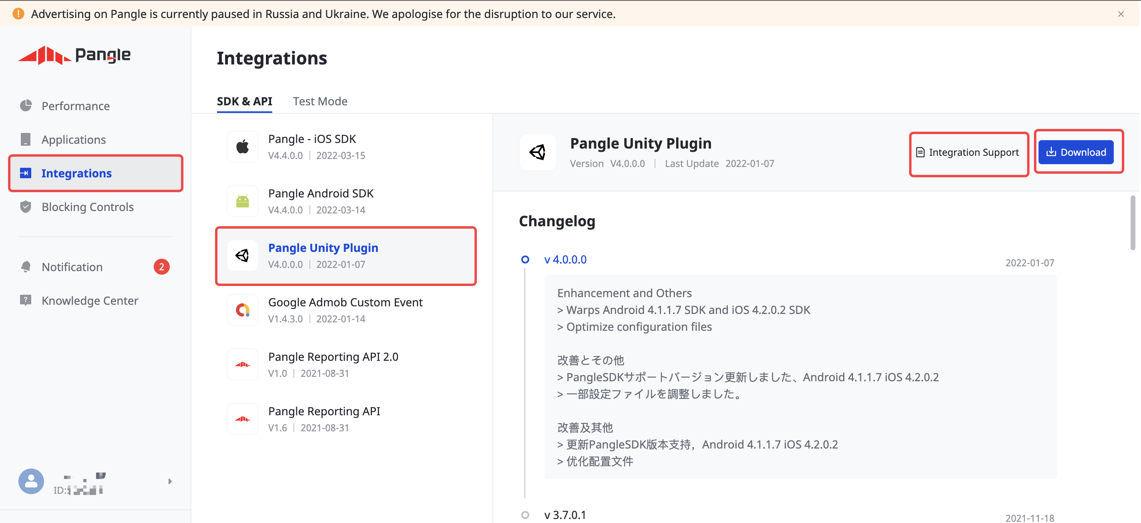The image size is (1141, 523).
Task: Click the Changelog heading
Action: [557, 221]
